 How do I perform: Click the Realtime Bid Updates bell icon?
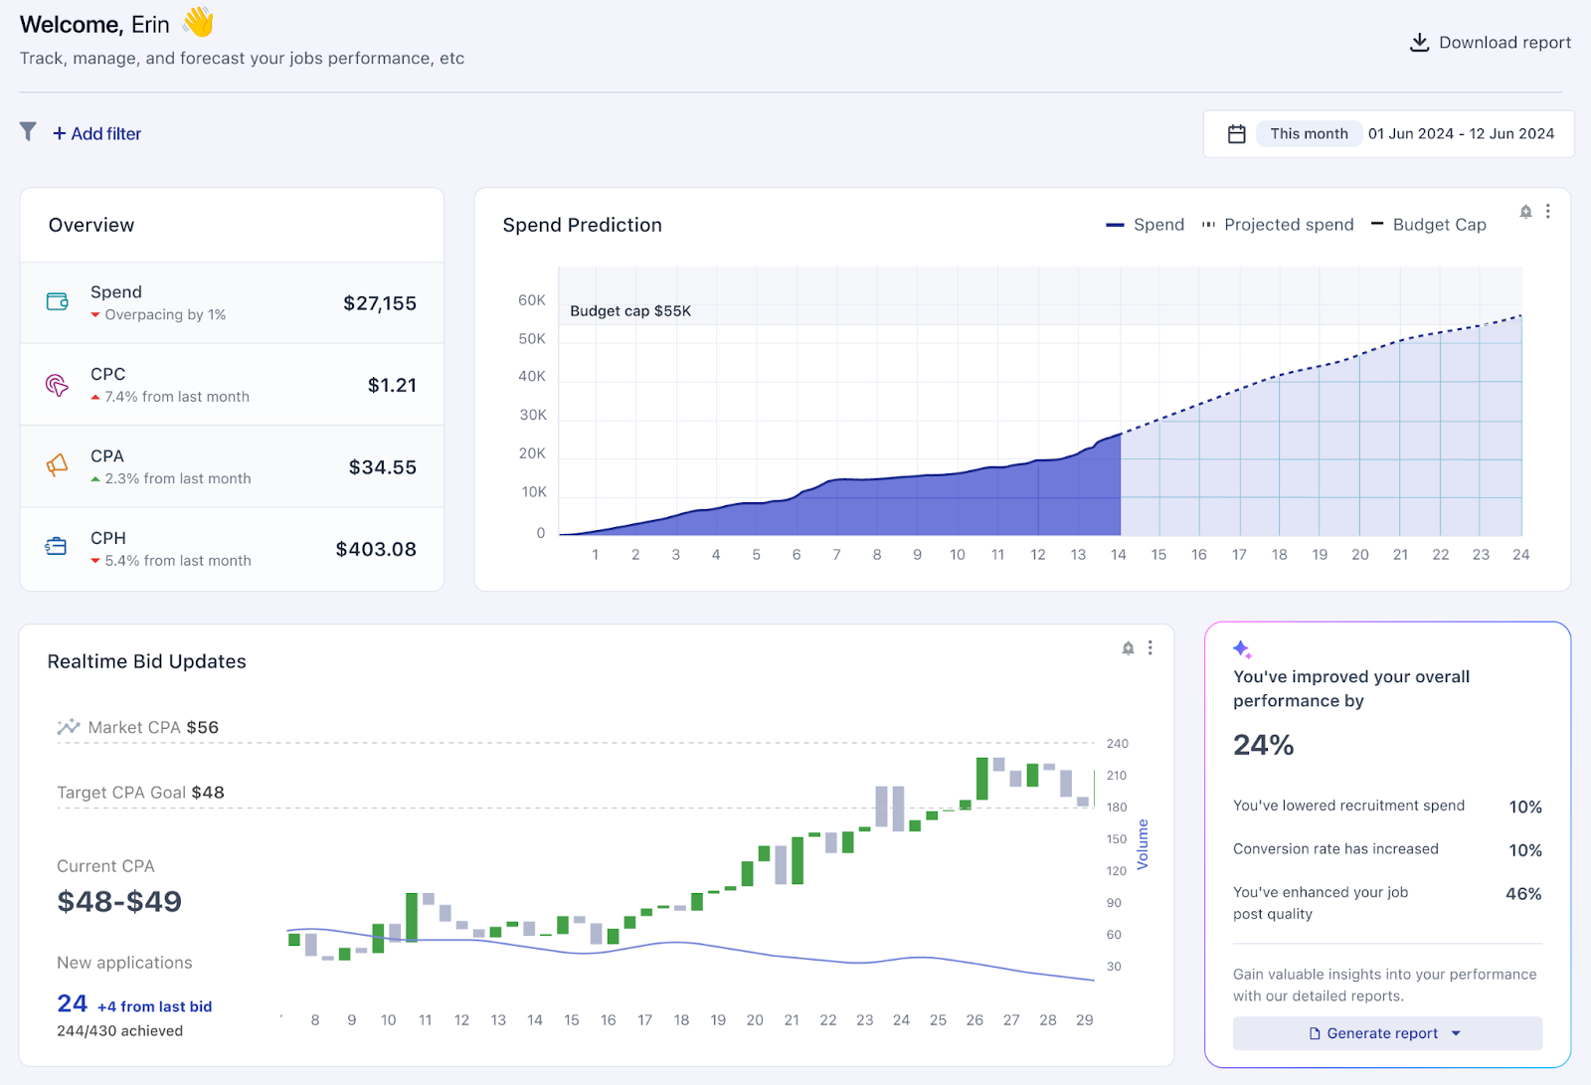click(x=1128, y=648)
